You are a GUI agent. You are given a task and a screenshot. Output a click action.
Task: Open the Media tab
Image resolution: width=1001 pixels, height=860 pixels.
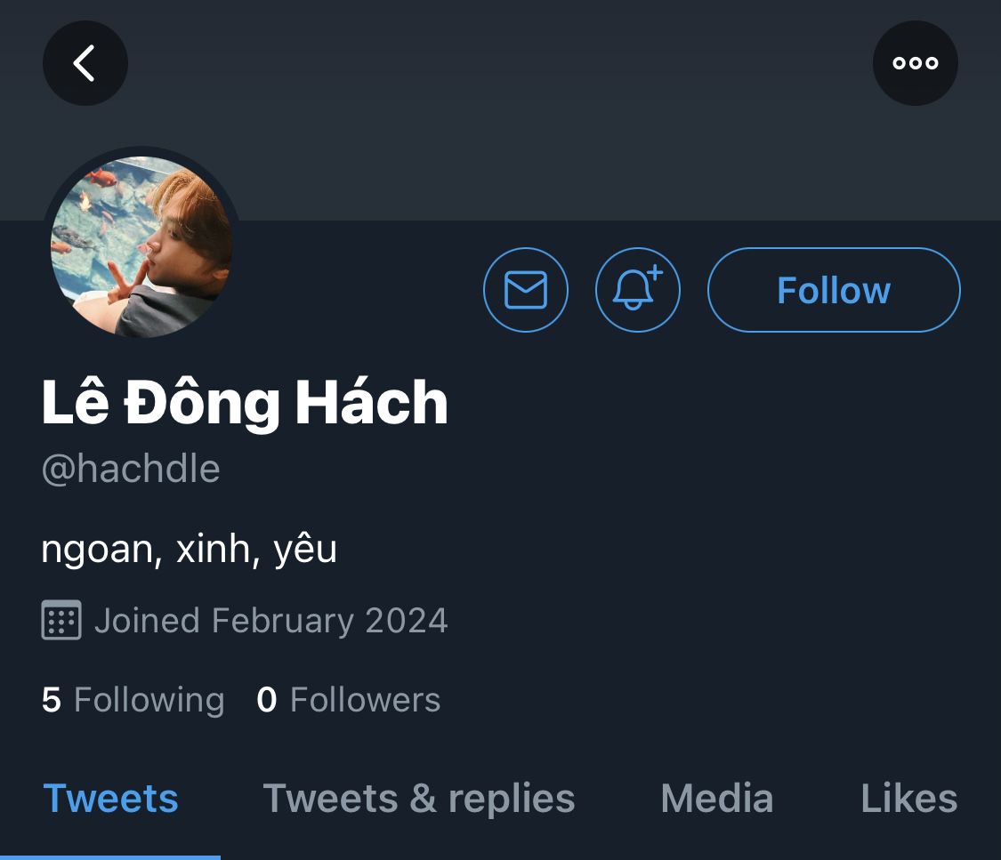[x=716, y=799]
